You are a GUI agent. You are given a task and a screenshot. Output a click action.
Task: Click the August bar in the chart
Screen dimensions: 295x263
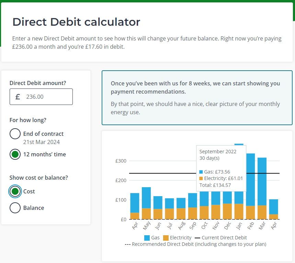point(181,209)
